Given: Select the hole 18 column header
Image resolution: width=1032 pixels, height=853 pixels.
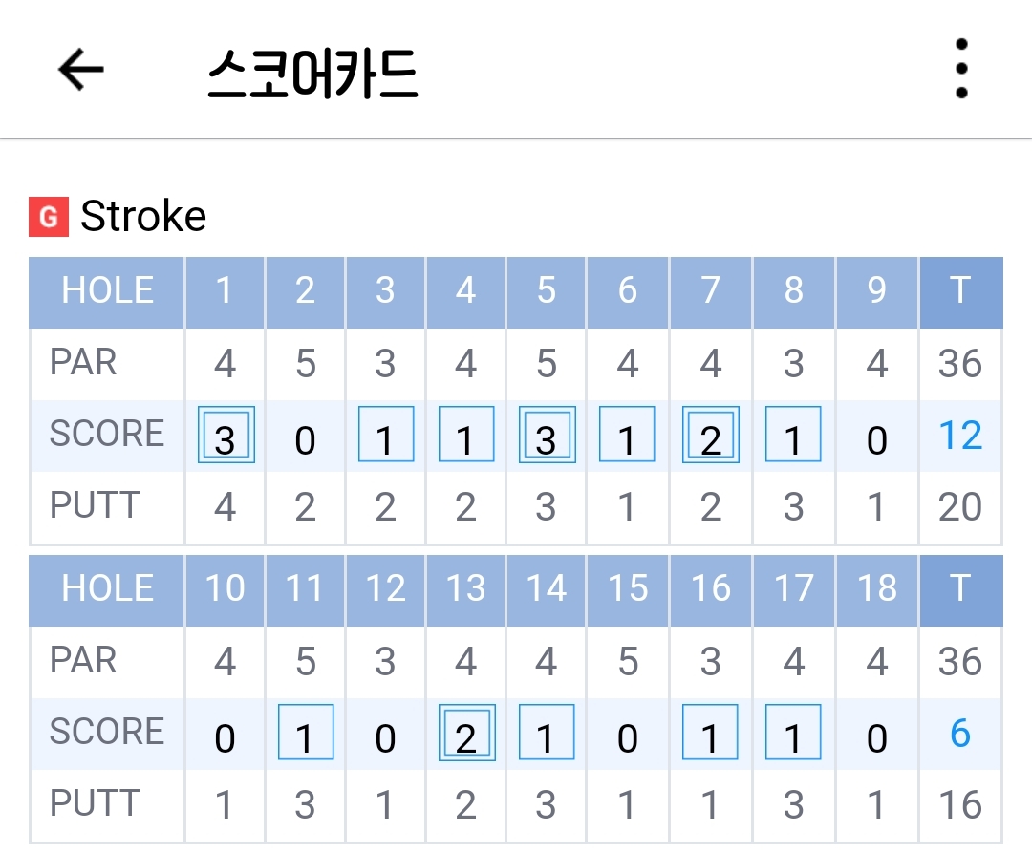Looking at the screenshot, I should 876,588.
